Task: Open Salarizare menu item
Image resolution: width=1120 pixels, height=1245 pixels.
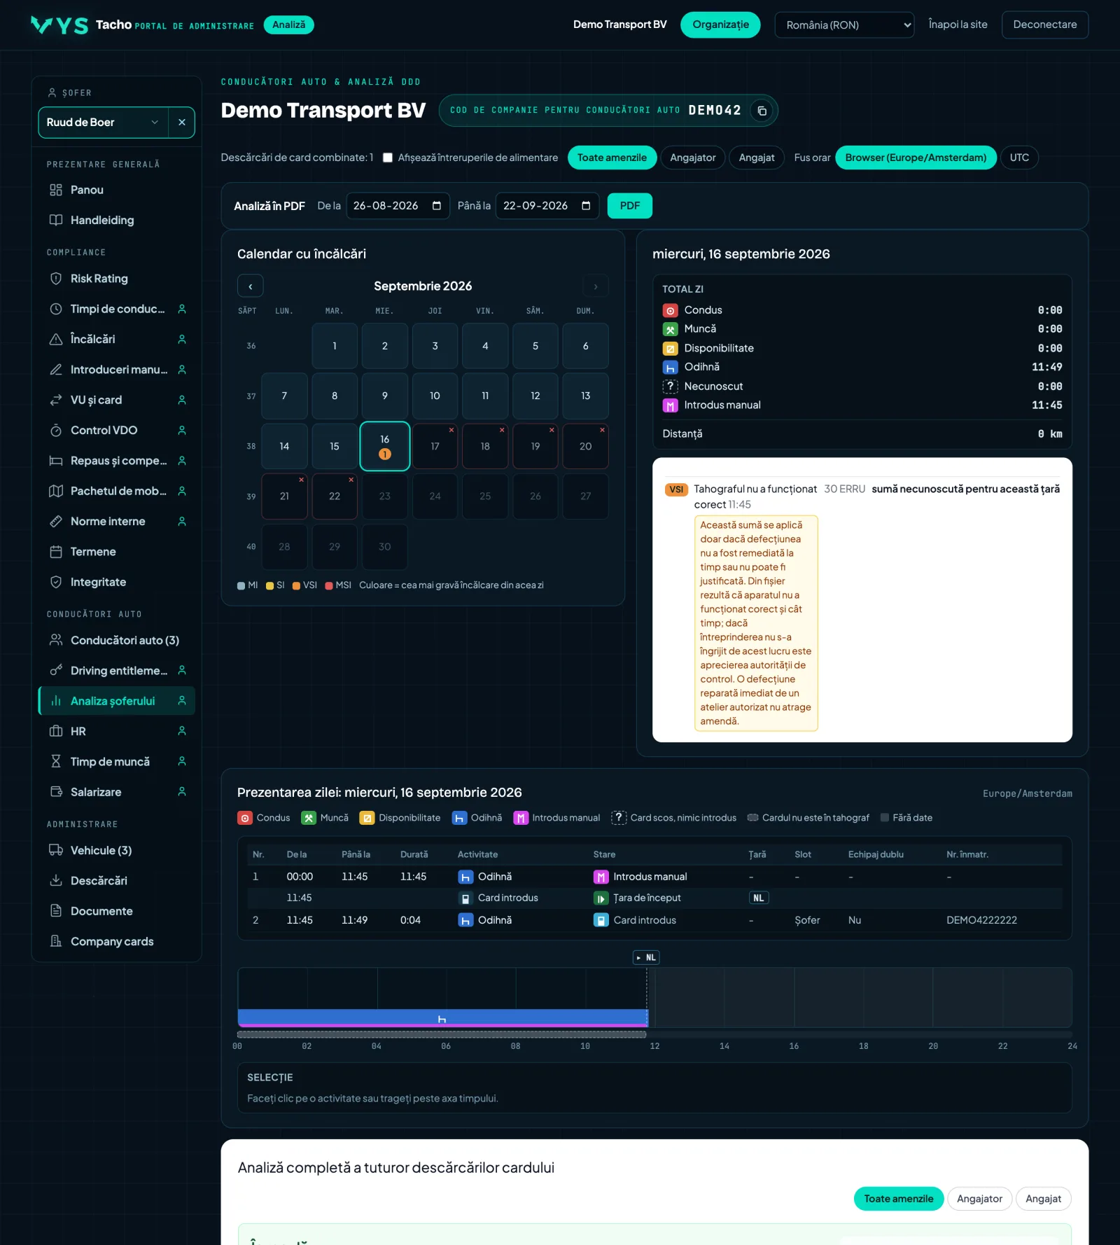Action: click(116, 792)
